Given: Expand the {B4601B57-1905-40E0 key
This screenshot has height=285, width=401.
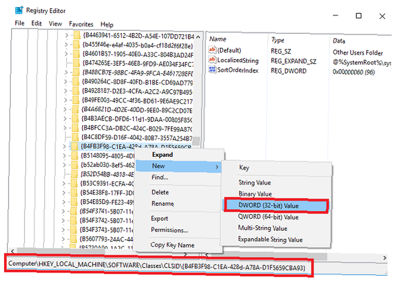Looking at the screenshot, I should click(x=66, y=54).
